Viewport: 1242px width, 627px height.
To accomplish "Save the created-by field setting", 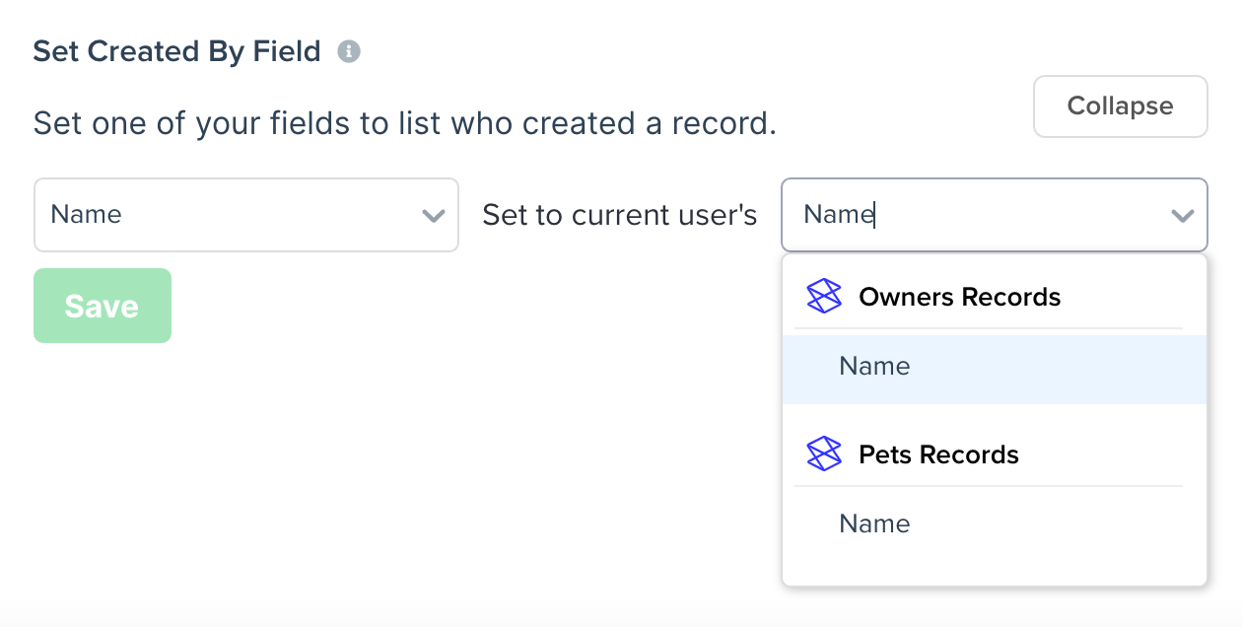I will (103, 306).
